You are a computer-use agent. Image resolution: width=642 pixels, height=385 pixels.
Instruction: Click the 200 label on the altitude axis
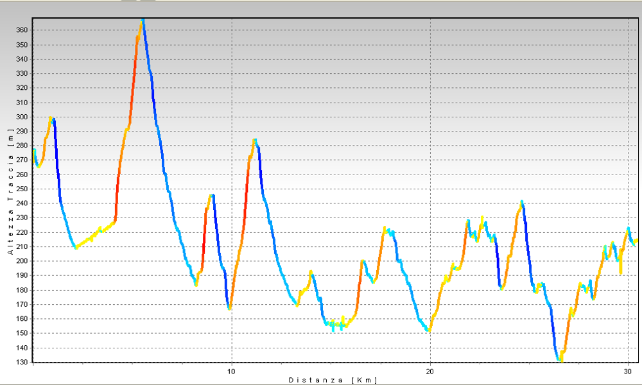coord(21,261)
